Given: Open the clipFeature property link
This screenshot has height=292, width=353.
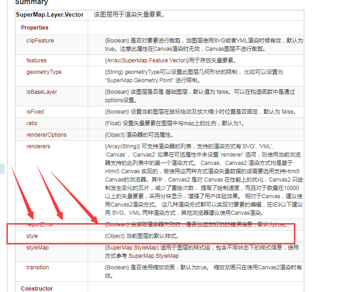Looking at the screenshot, I should click(40, 41).
